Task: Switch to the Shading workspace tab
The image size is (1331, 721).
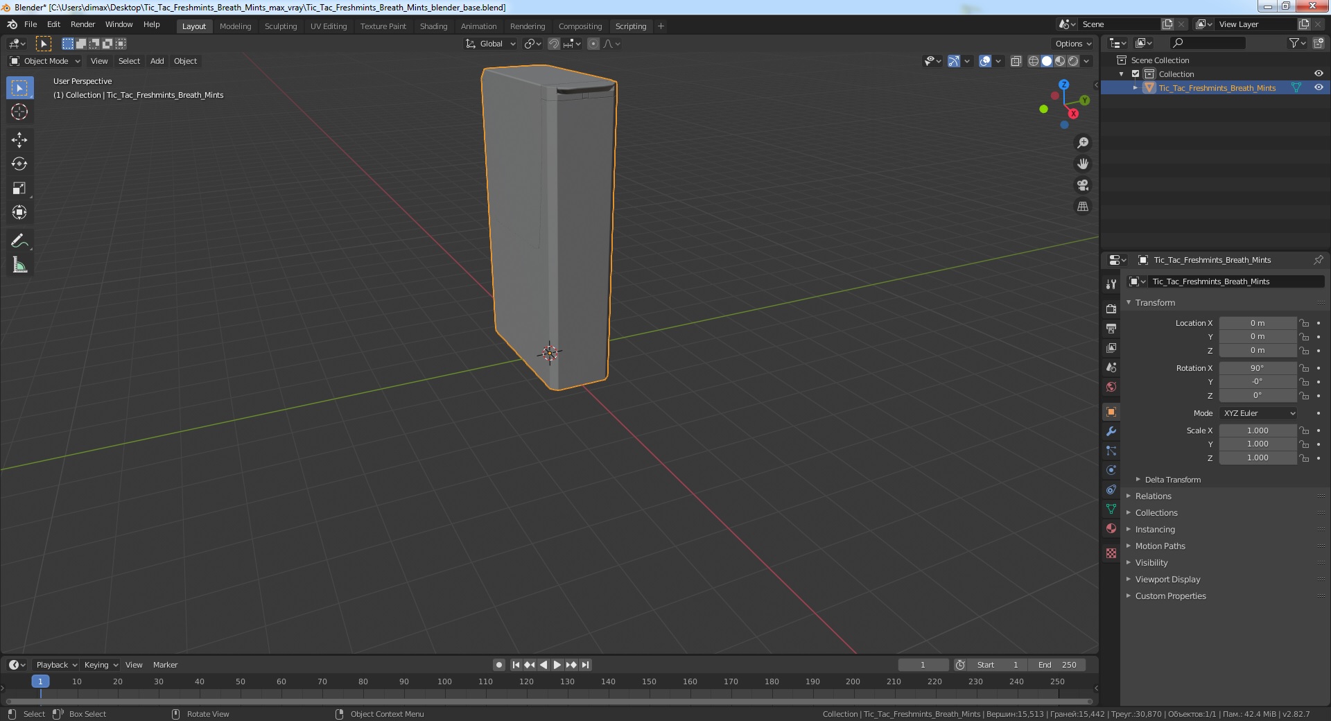Action: [x=433, y=26]
